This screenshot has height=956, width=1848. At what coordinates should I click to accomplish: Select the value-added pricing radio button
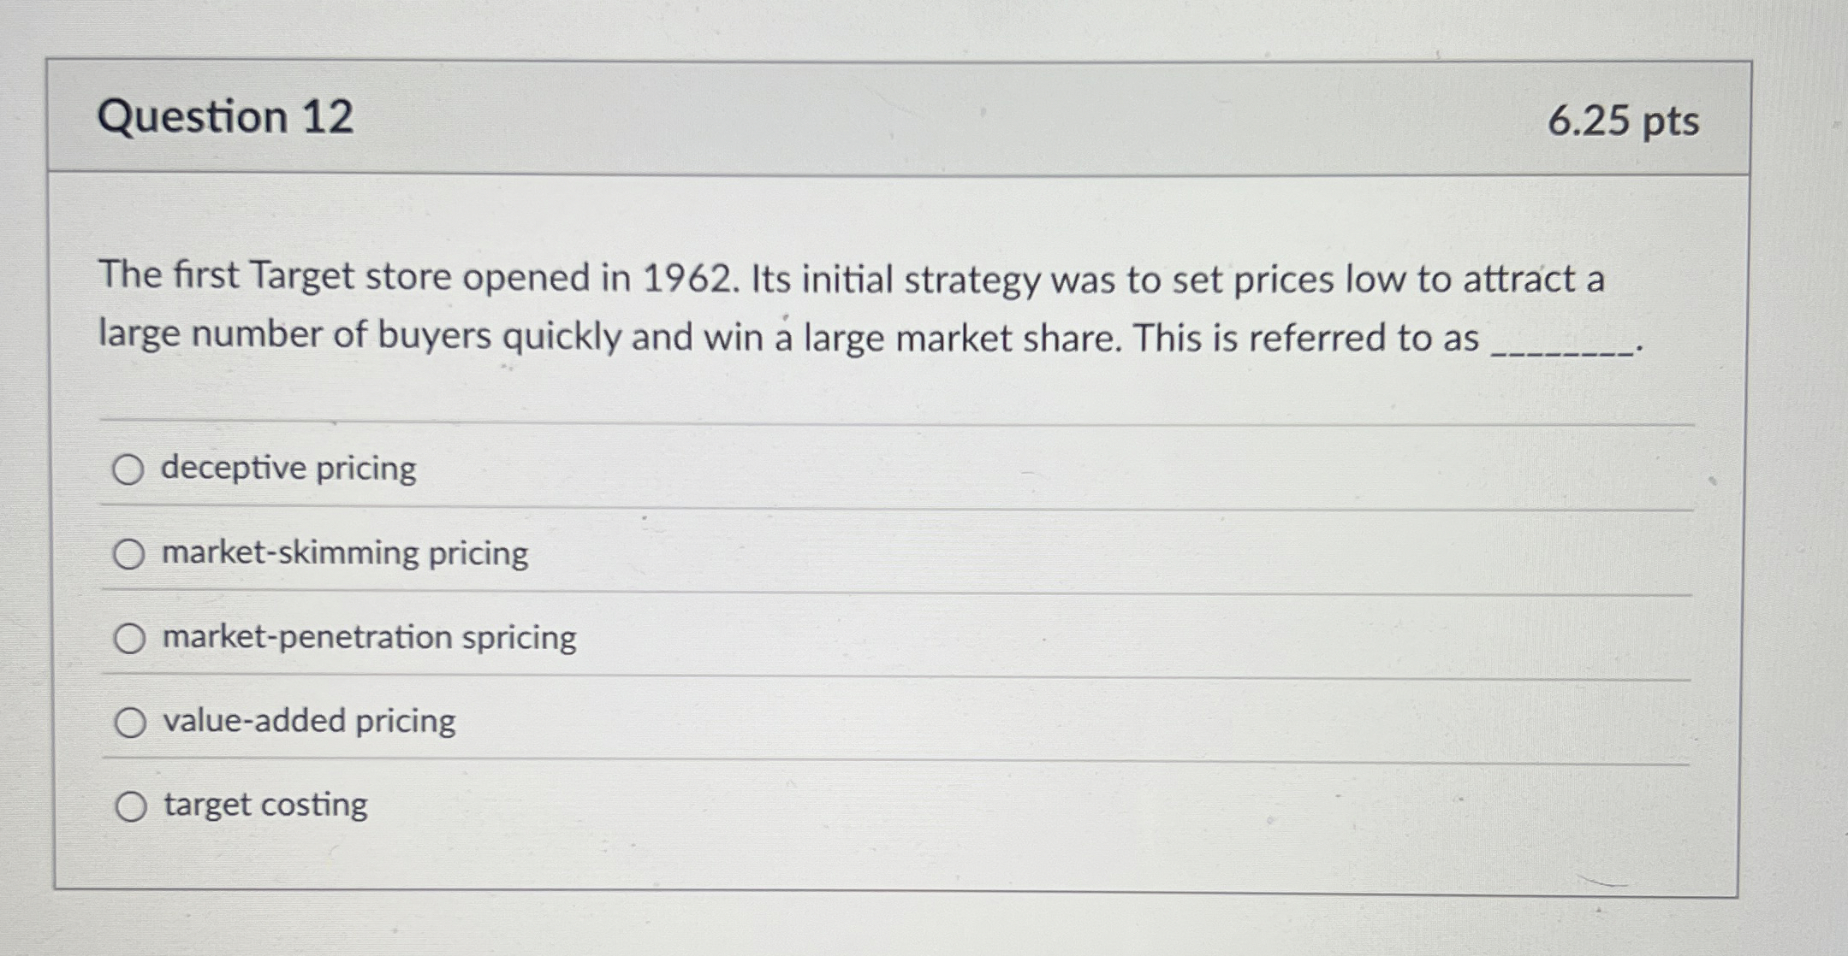click(130, 721)
